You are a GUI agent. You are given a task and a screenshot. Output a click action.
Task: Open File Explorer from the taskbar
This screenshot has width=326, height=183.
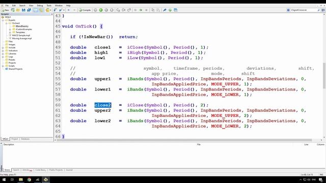(x=21, y=179)
